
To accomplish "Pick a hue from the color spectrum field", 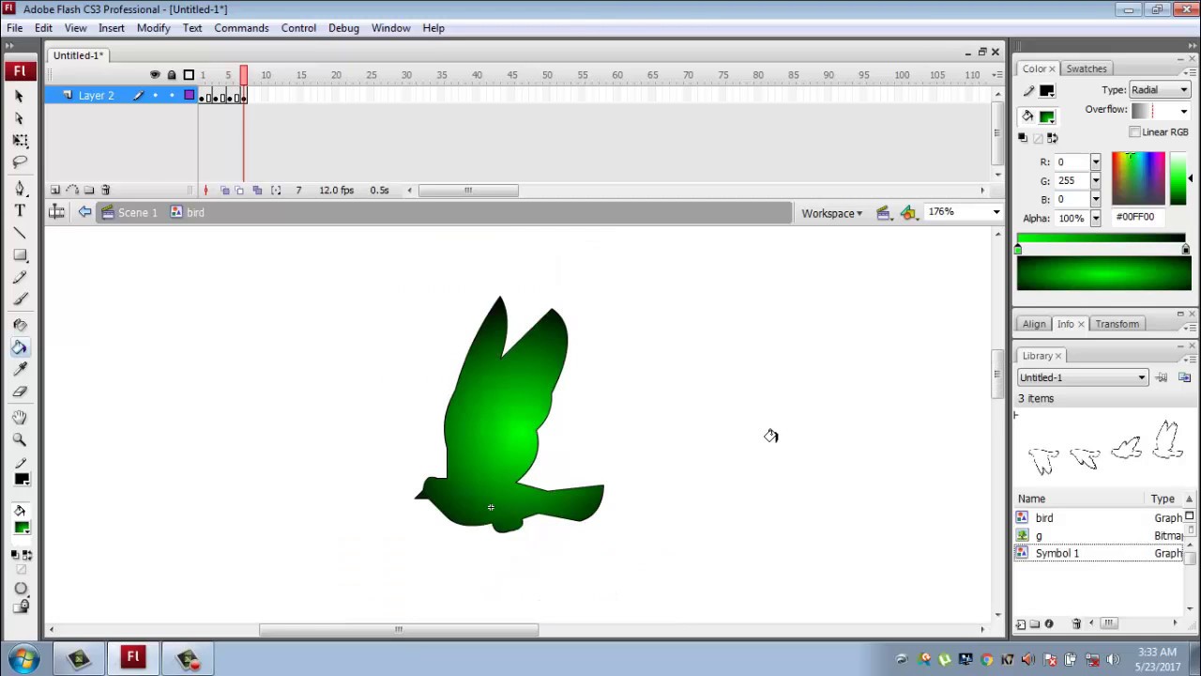I will pyautogui.click(x=1138, y=178).
